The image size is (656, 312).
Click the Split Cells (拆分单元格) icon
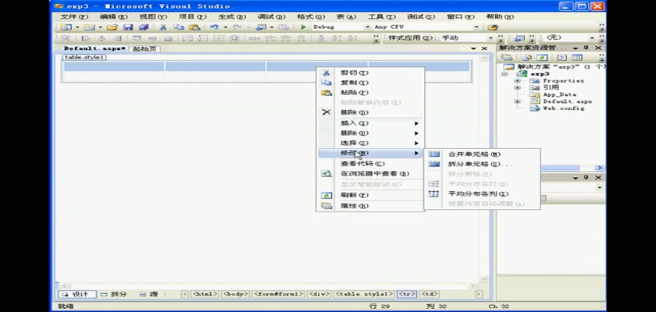coord(434,165)
